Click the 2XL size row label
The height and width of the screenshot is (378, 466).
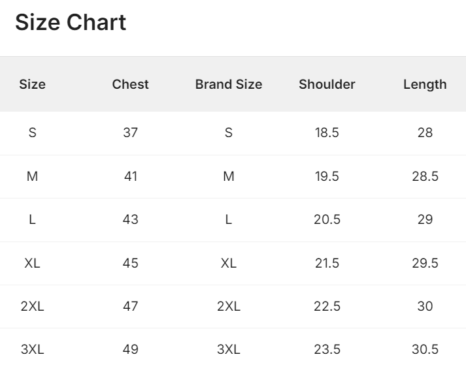(x=33, y=306)
